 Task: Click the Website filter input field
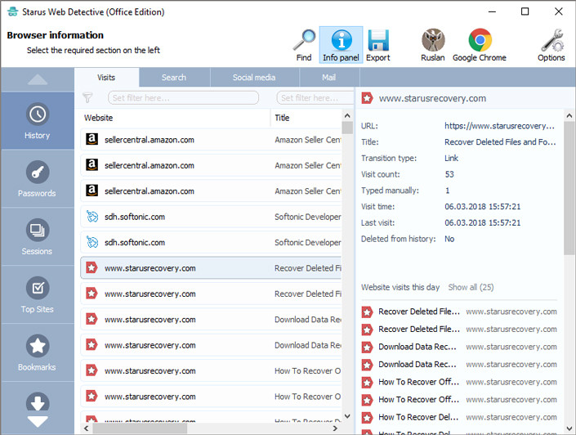183,98
